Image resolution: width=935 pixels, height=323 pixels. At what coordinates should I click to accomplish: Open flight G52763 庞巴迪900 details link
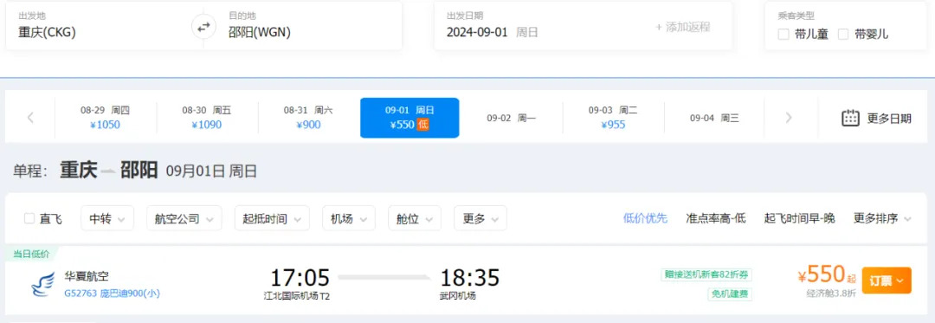(112, 294)
